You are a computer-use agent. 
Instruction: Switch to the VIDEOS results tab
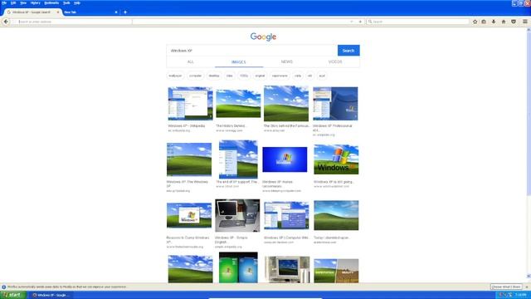[335, 62]
